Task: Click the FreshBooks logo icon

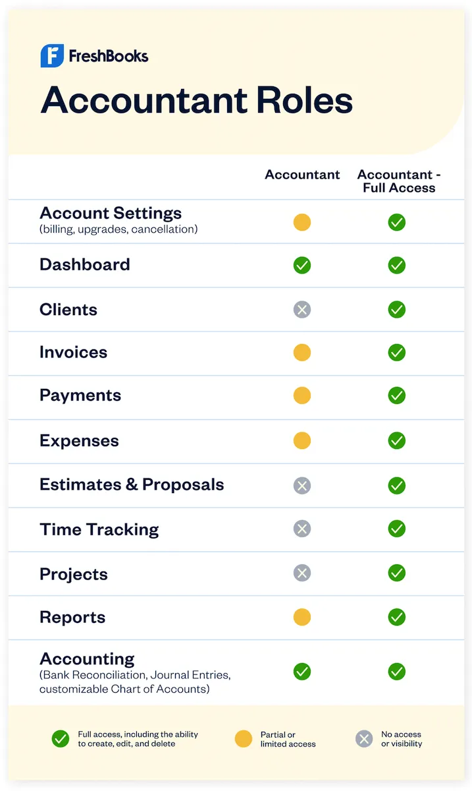Action: 52,56
